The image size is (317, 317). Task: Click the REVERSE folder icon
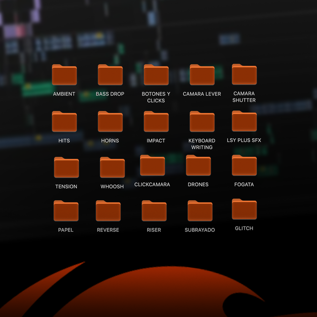[108, 211]
